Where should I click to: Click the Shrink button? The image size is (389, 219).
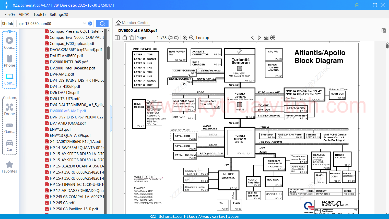pos(7,23)
